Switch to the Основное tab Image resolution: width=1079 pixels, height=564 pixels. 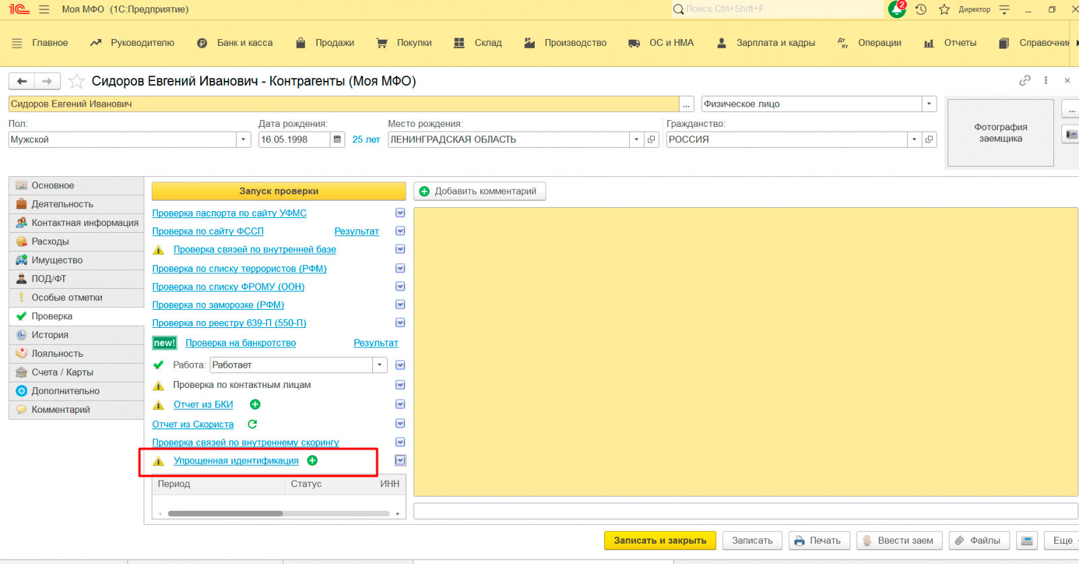(76, 186)
